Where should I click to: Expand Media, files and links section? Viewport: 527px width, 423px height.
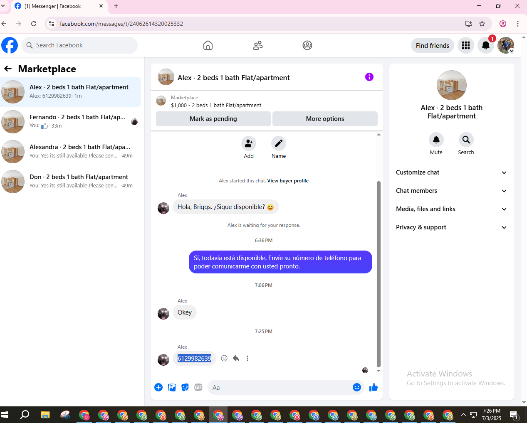[451, 209]
